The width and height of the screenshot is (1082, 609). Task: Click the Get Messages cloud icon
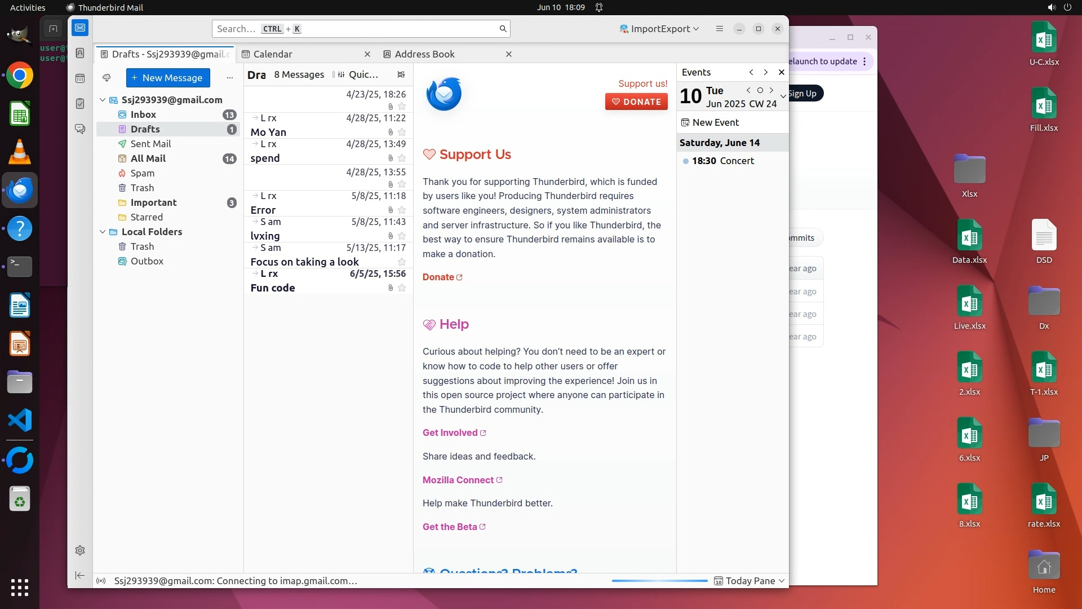(x=107, y=78)
